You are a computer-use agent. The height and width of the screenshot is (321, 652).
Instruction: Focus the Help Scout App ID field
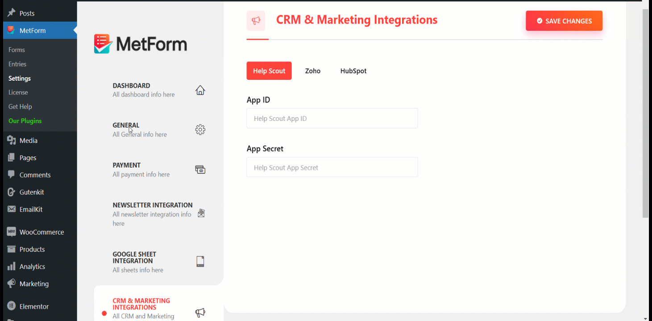point(332,119)
